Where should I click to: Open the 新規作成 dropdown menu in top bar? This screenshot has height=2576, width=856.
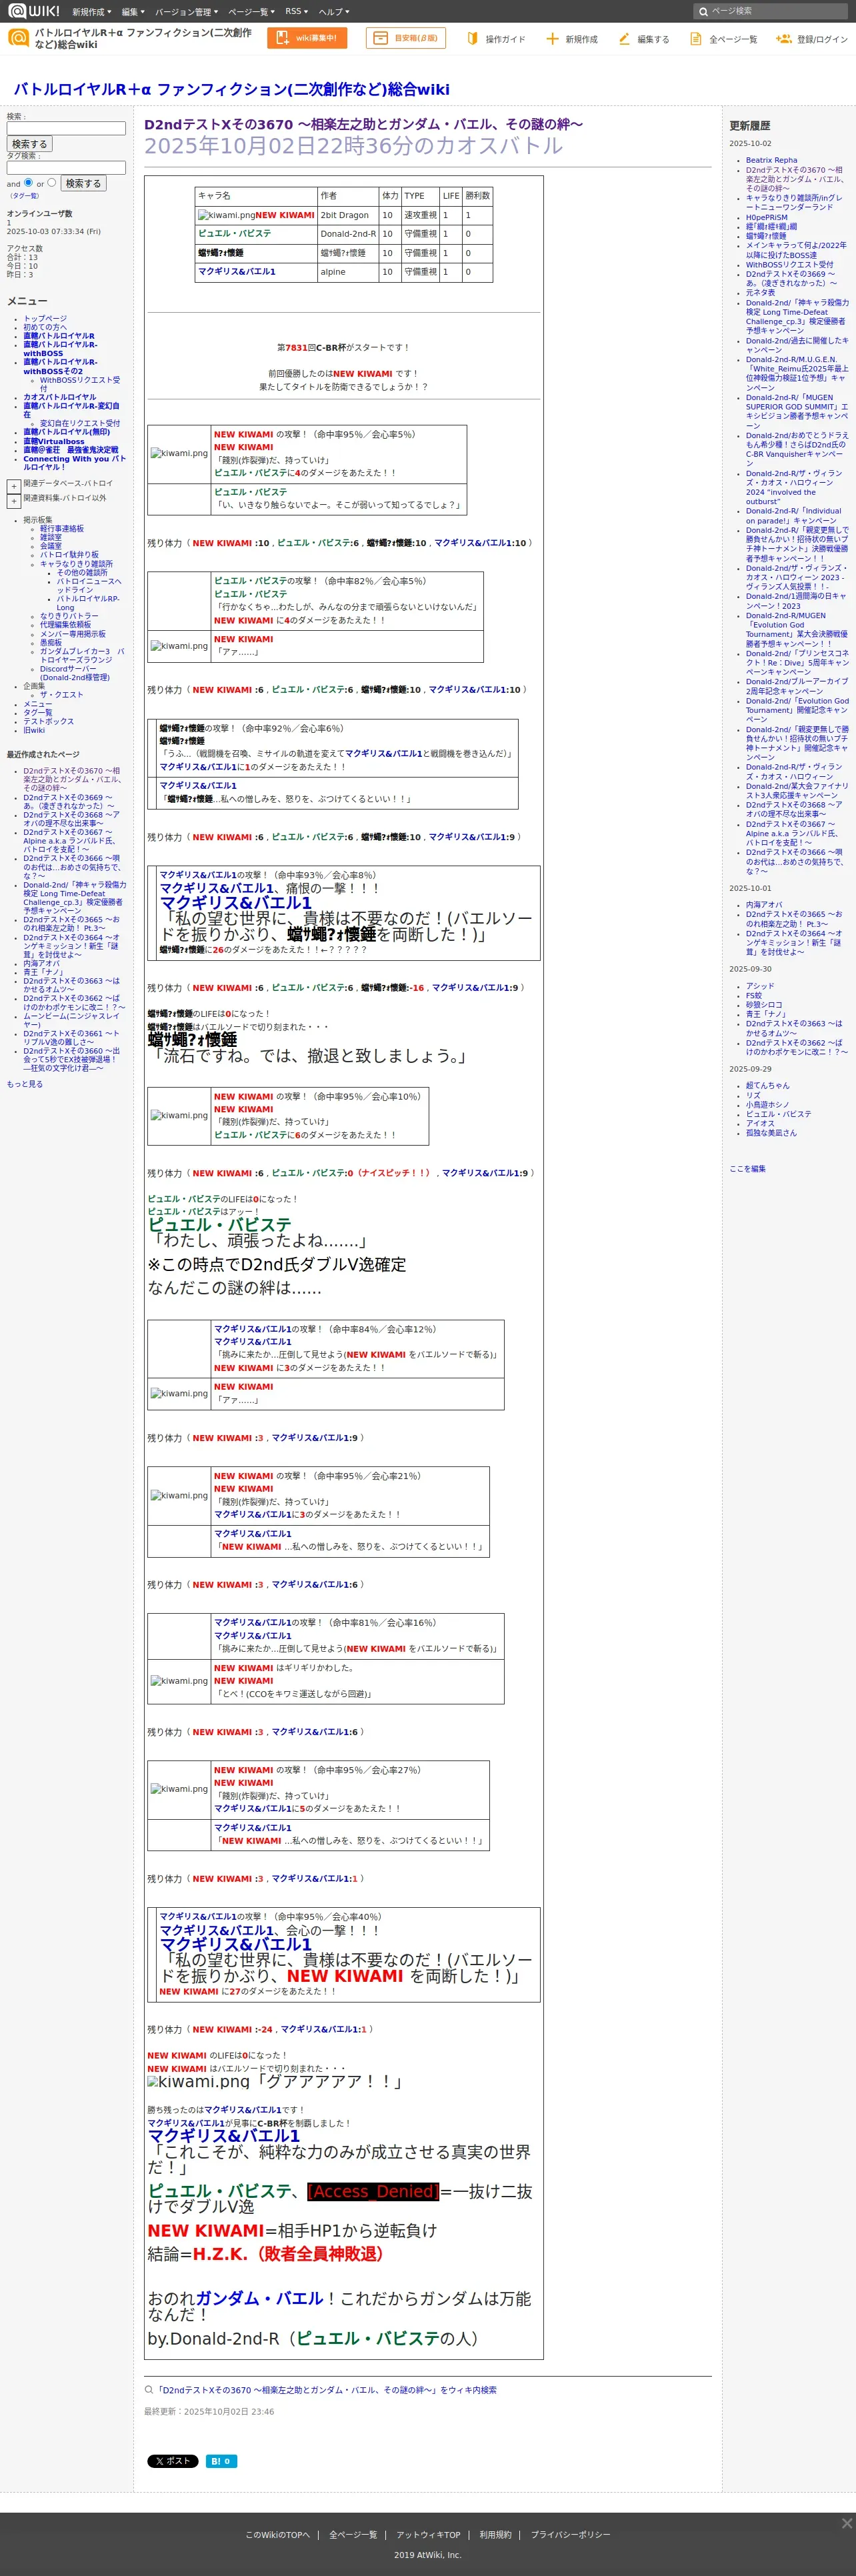click(91, 11)
